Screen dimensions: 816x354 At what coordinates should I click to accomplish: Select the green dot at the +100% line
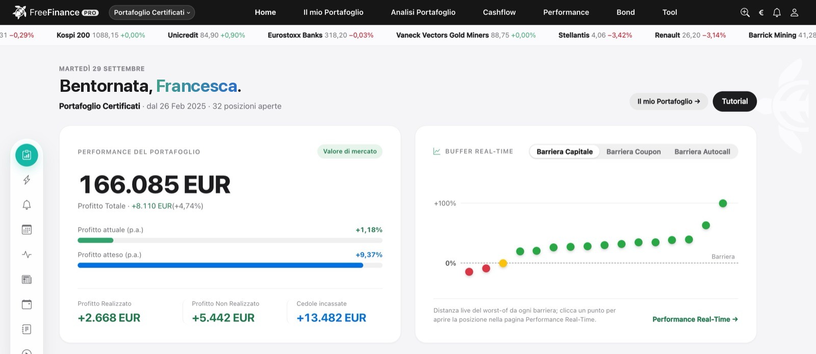tap(723, 204)
